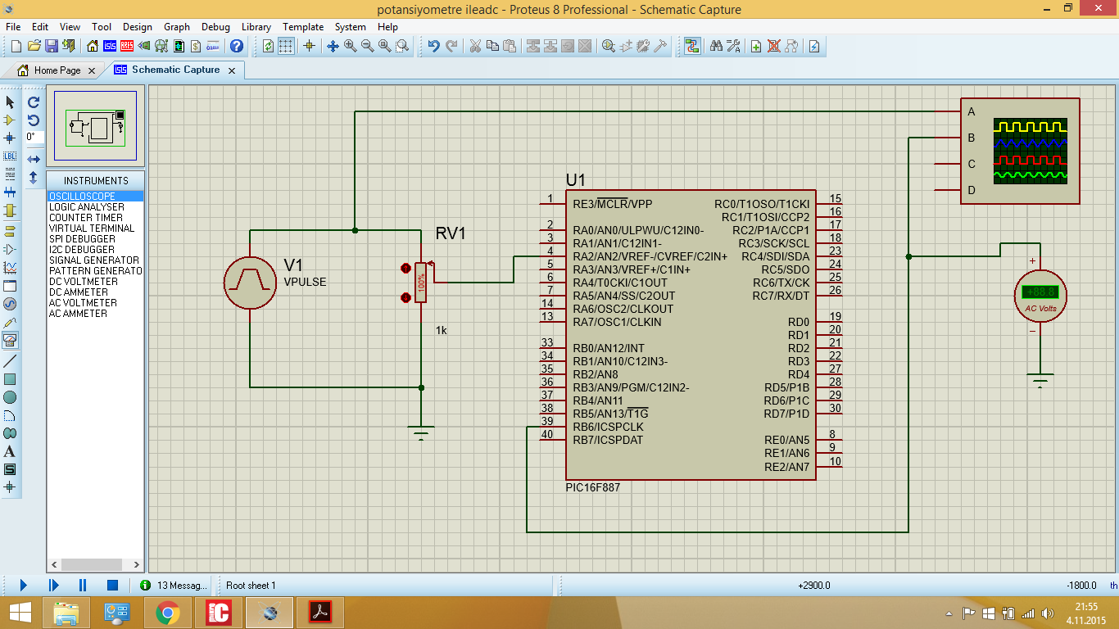Select OSCILLOSCOPE in the instruments list
1119x629 pixels.
point(95,197)
